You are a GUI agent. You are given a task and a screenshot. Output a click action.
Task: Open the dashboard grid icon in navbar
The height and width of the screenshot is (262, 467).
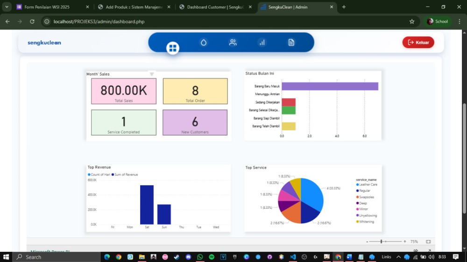[x=173, y=48]
